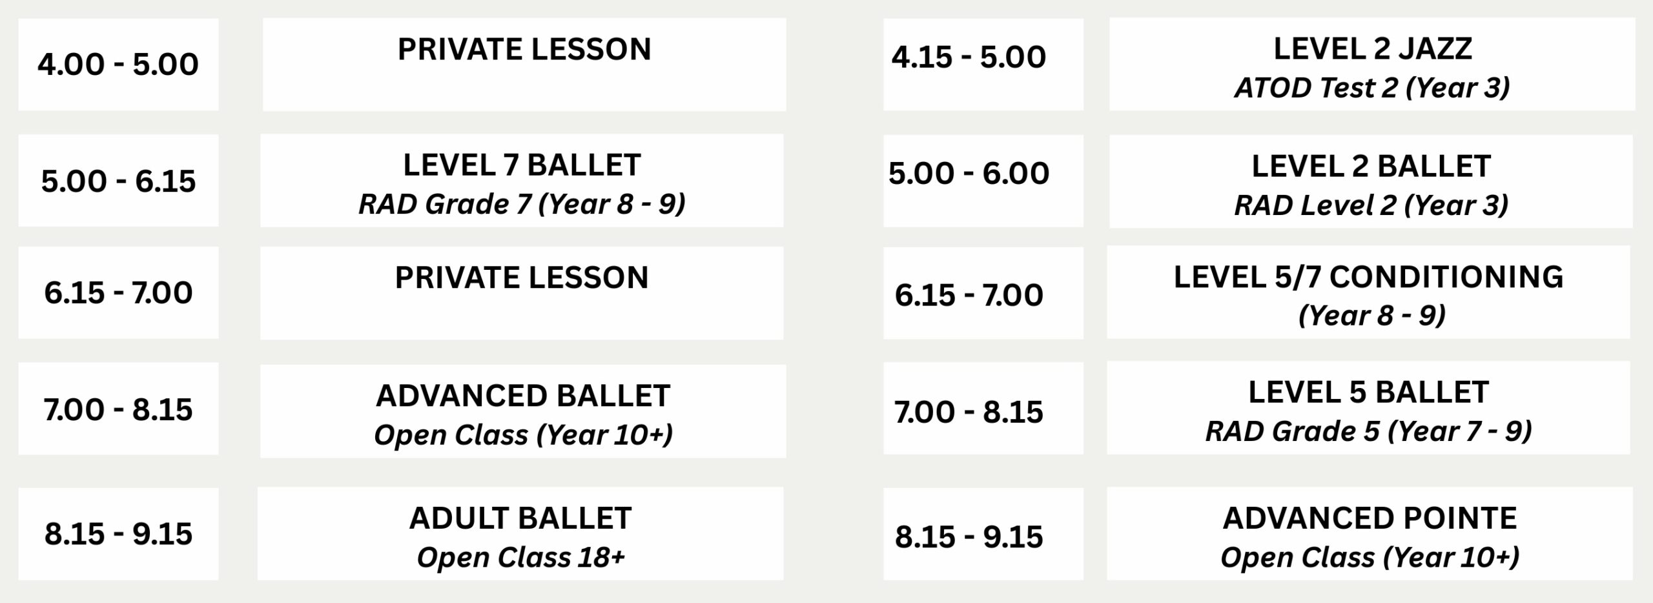Select the right-column 6.15 - 7.00 slot
1653x603 pixels.
[x=983, y=293]
